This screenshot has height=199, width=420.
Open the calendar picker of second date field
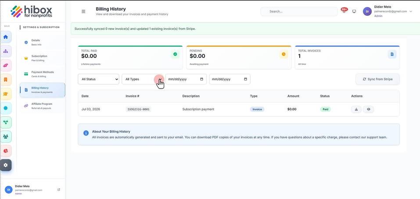click(246, 79)
